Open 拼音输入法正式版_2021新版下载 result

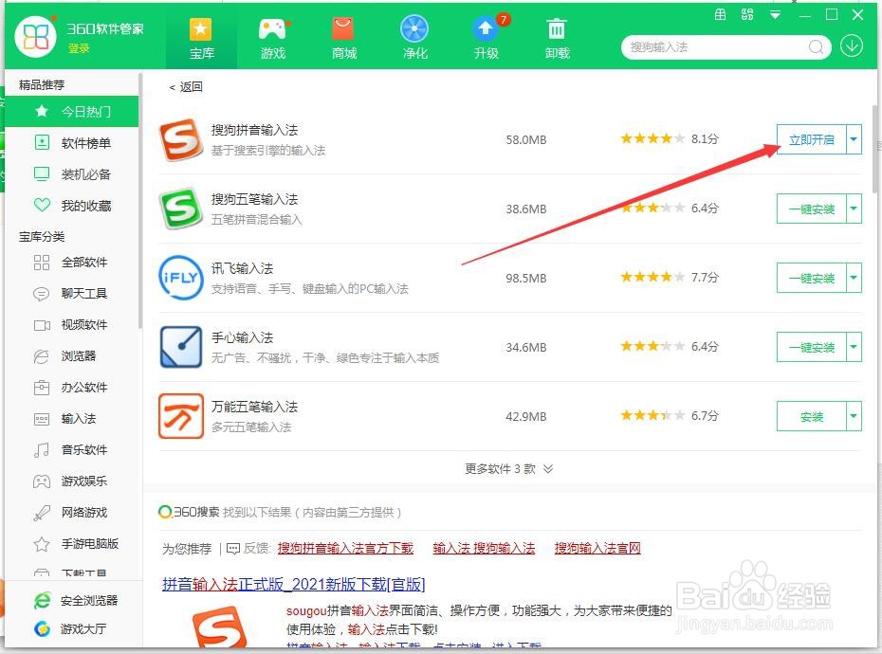click(x=293, y=584)
